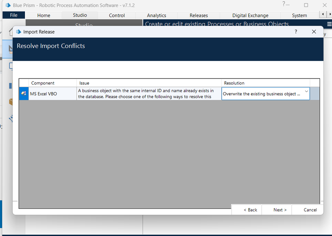Open the main window help question mark
Viewport: 332px width, 236px height.
284,4
